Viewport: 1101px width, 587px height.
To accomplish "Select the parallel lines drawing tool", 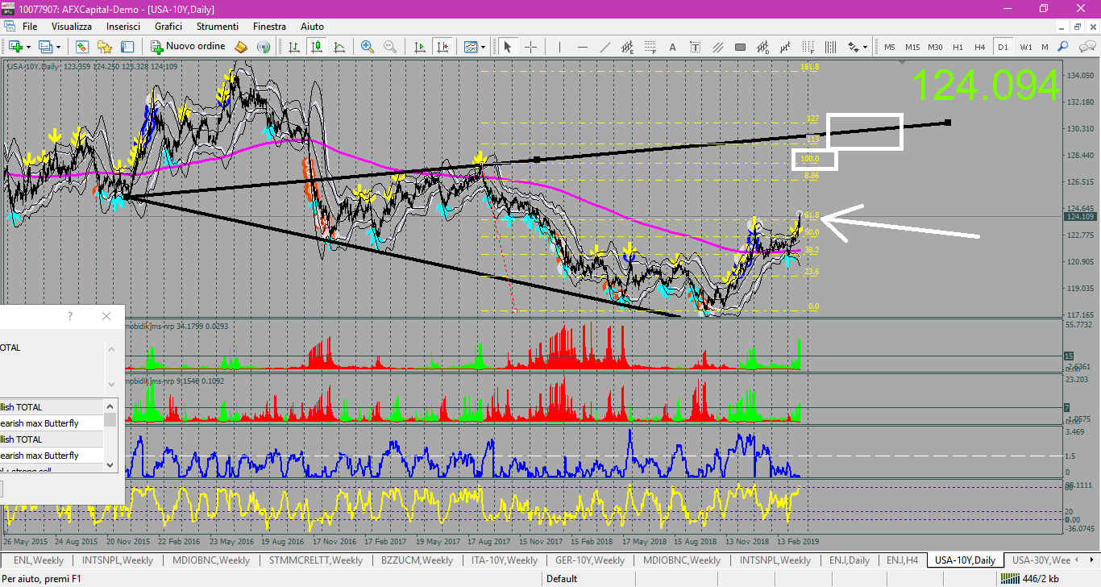I will [x=717, y=47].
